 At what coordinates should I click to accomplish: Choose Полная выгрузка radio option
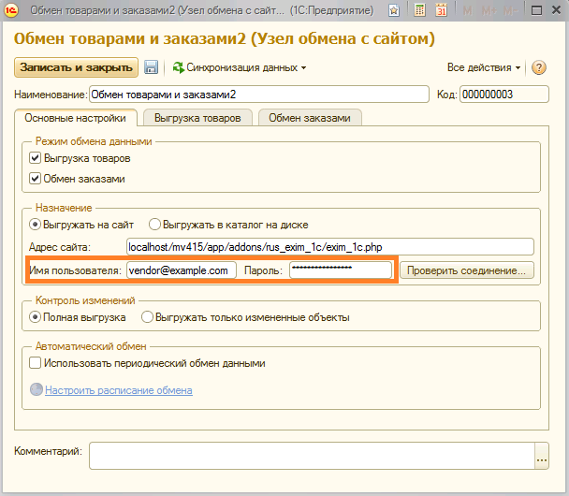click(35, 317)
